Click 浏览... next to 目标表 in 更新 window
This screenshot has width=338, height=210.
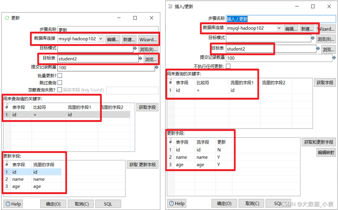point(151,59)
